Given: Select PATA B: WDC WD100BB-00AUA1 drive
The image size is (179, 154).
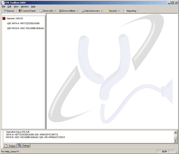Looking at the screenshot, I should point(28,28).
